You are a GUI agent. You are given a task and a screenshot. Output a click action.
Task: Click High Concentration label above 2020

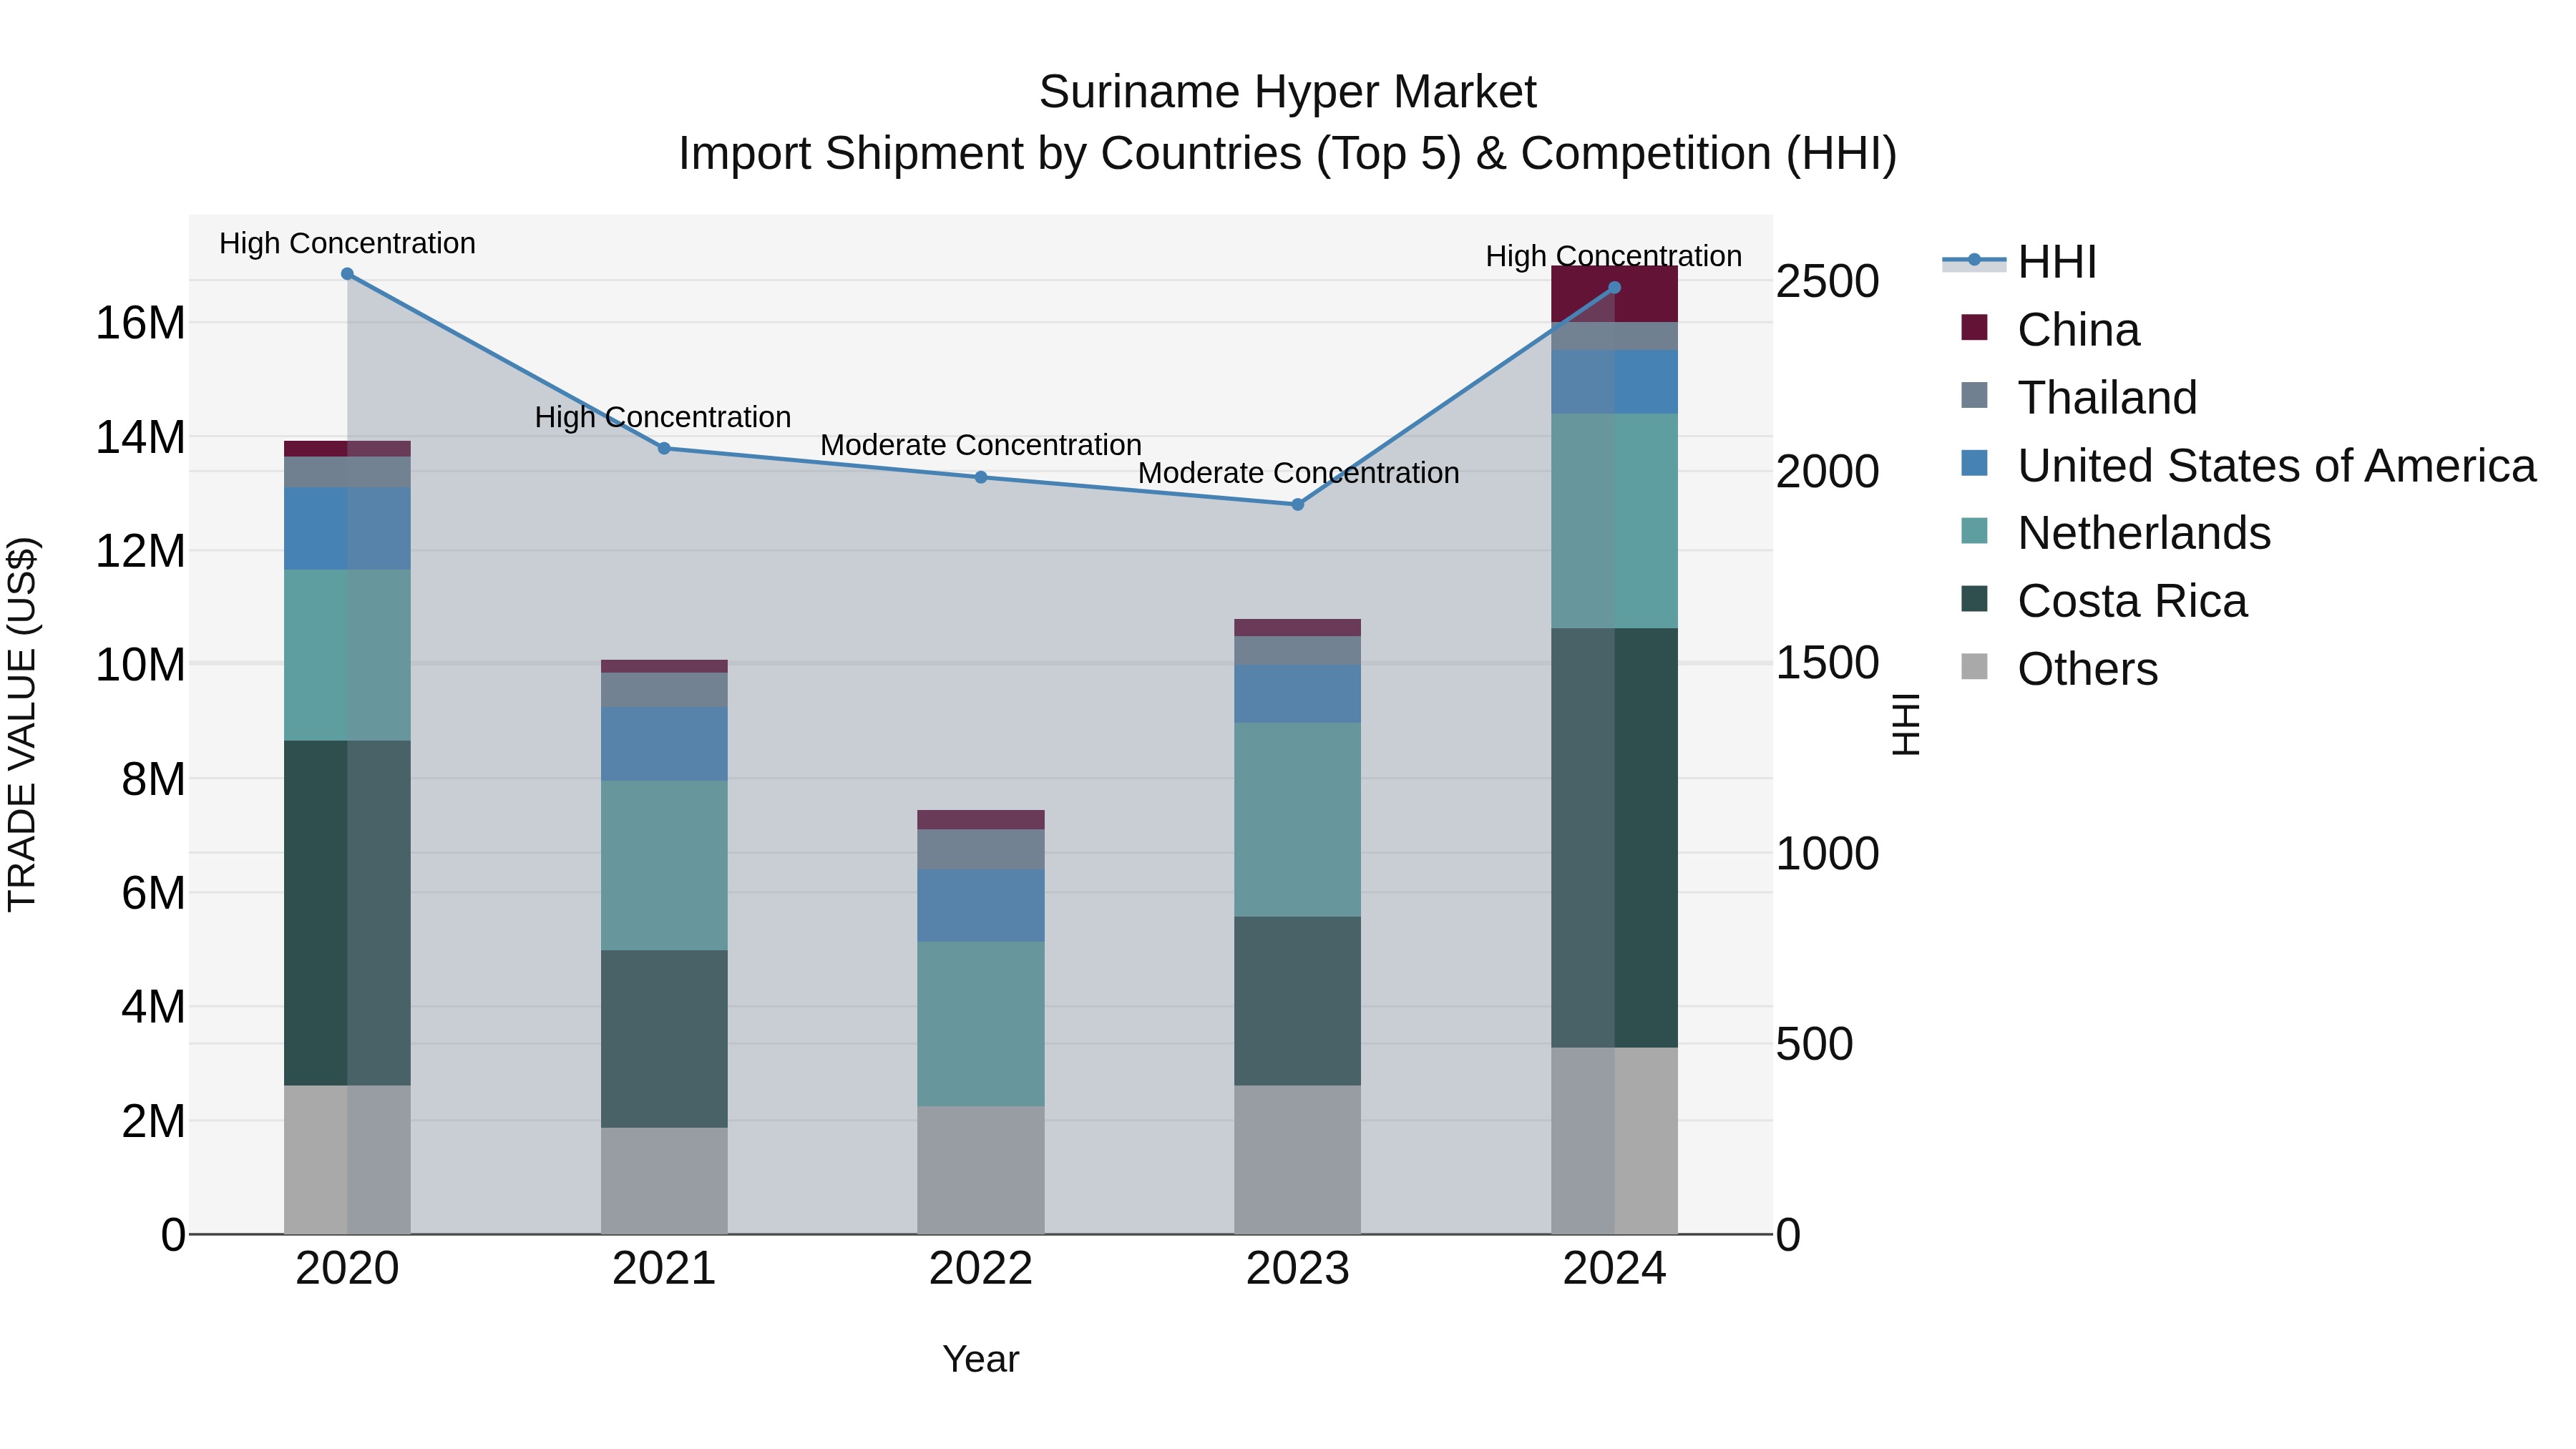coord(347,243)
